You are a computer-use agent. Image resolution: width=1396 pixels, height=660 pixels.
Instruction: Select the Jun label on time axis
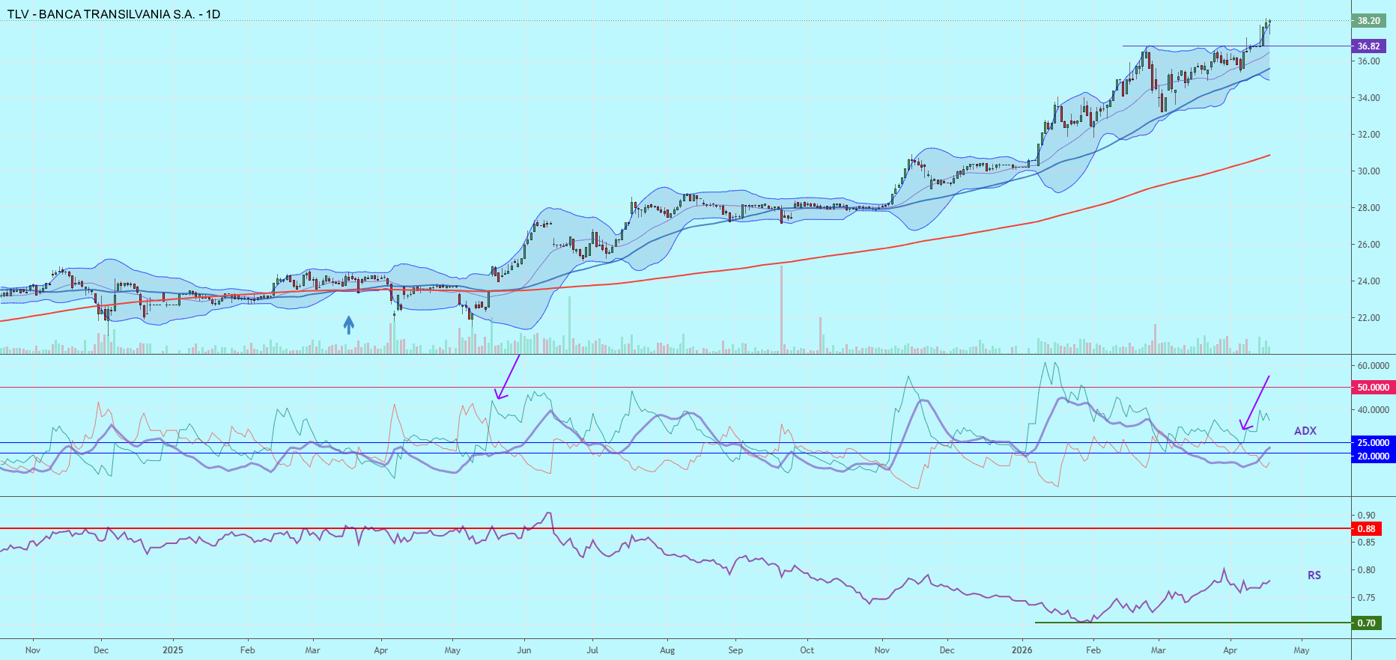524,650
